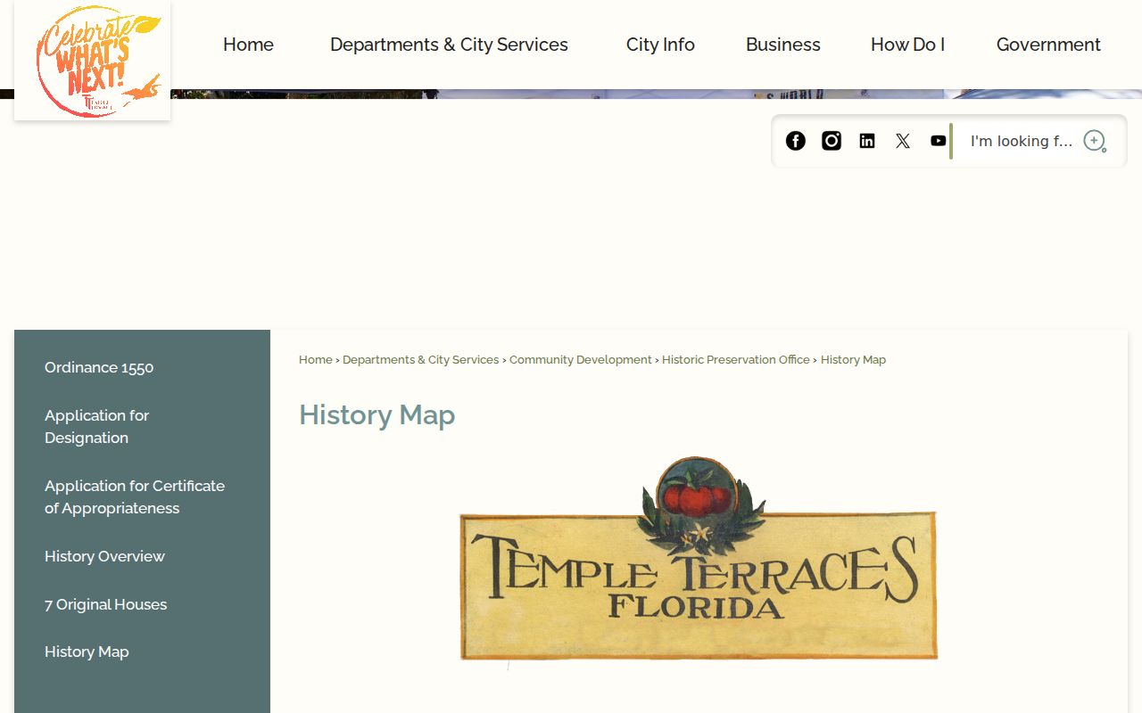Open 7 Original Houses sidebar link
The image size is (1142, 713).
coord(105,604)
